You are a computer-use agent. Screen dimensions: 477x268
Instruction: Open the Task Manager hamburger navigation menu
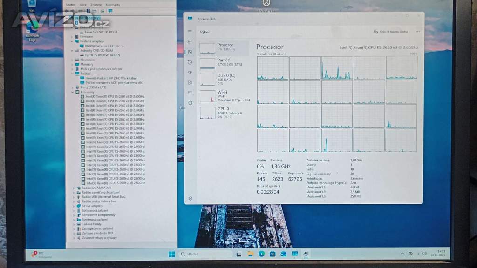pos(190,32)
